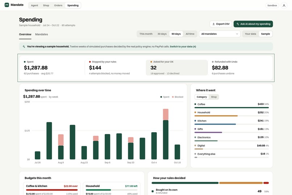
Task: Click the Mandate logo icon
Action: [7, 5]
